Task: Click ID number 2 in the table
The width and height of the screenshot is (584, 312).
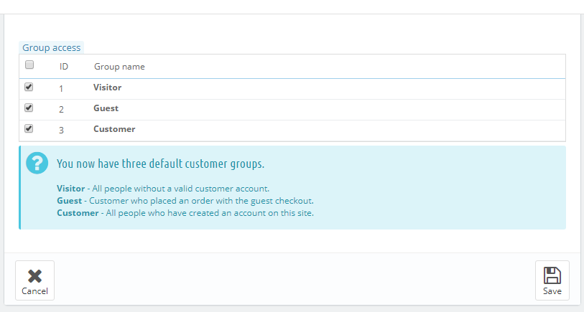Action: click(61, 109)
